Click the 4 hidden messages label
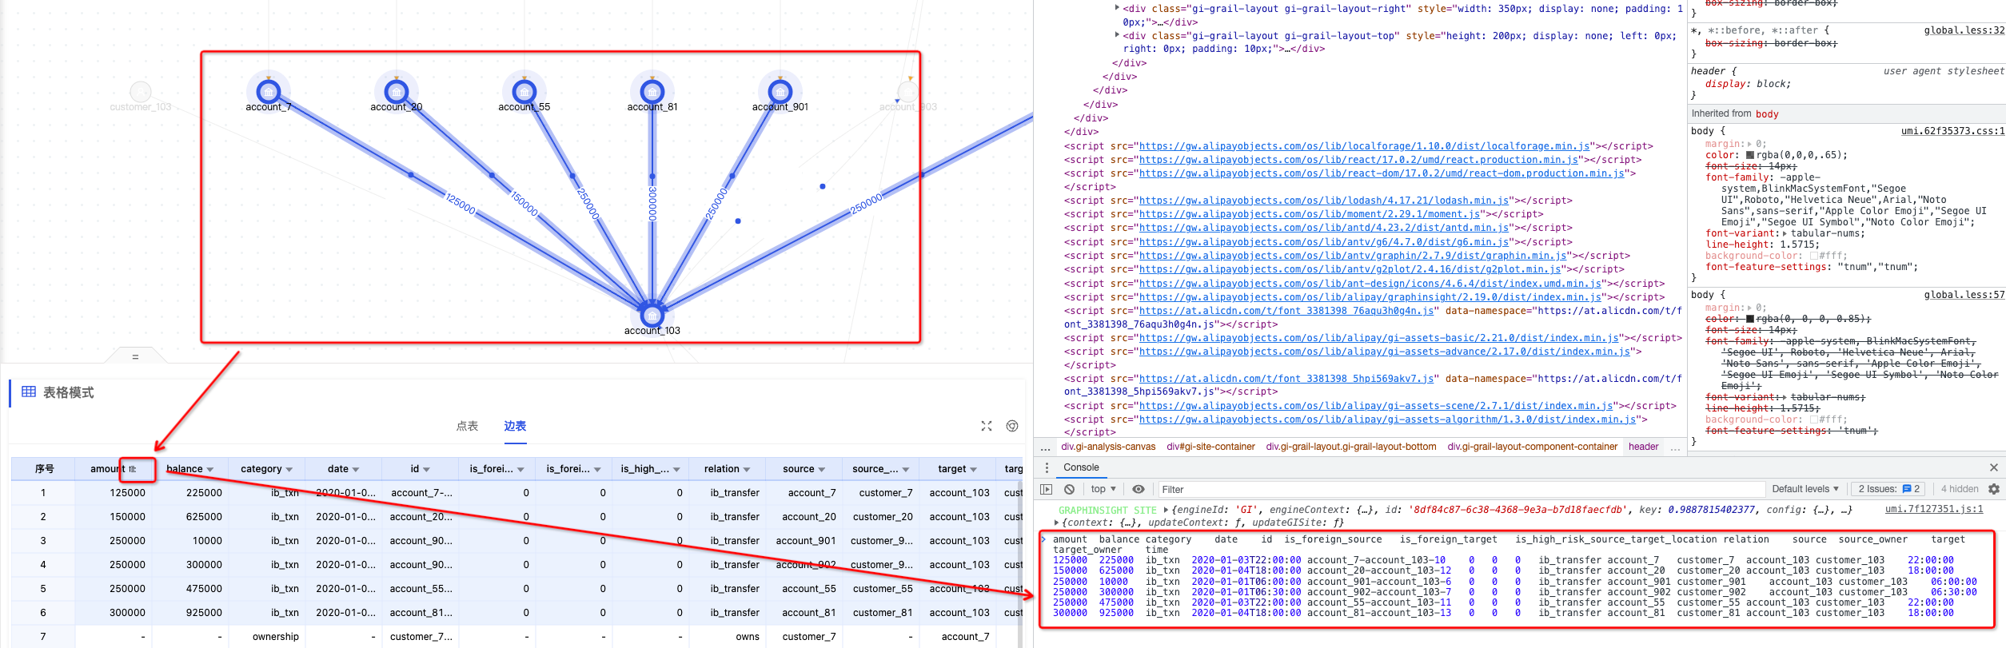The width and height of the screenshot is (2006, 648). [1960, 489]
